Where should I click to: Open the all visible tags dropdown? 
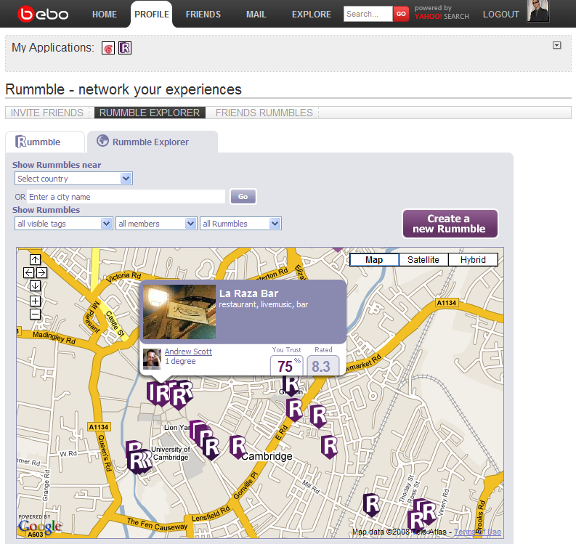63,223
